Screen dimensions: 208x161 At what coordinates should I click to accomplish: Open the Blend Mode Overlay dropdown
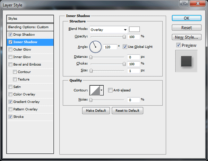[109, 30]
